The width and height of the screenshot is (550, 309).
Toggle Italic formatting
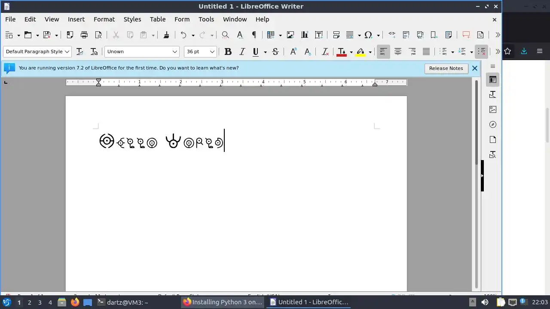pos(242,51)
